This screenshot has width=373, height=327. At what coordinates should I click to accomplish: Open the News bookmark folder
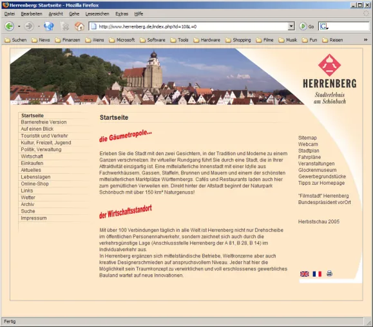(x=41, y=40)
